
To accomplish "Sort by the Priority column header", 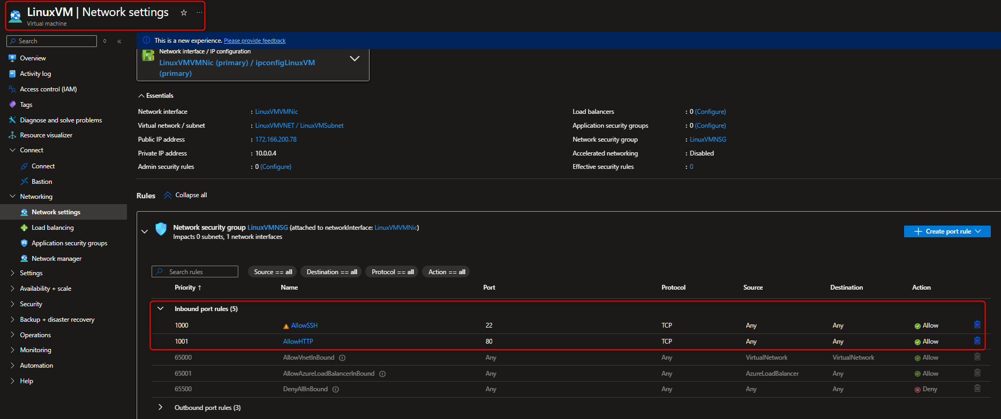I will tap(188, 288).
